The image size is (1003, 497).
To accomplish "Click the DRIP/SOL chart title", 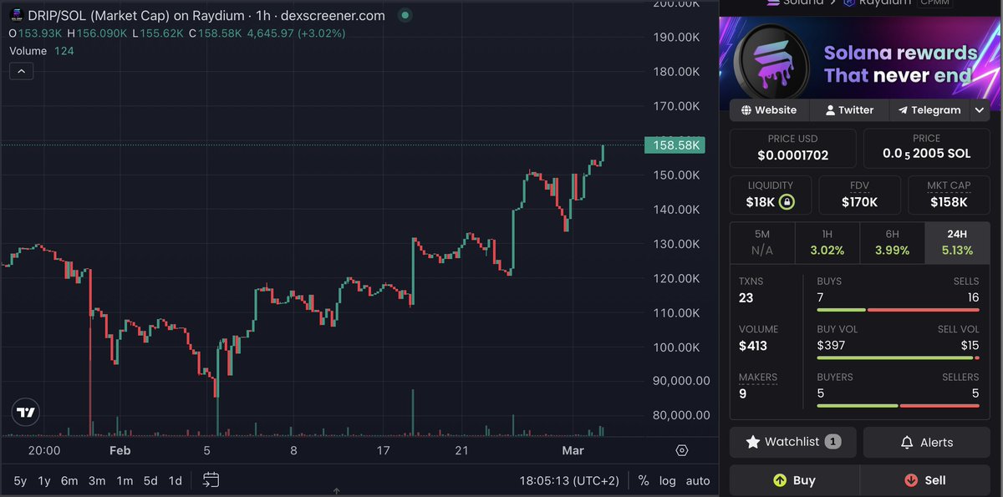I will (197, 15).
